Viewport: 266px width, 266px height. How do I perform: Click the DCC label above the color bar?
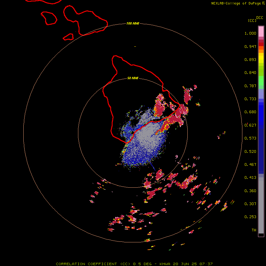tap(259, 18)
